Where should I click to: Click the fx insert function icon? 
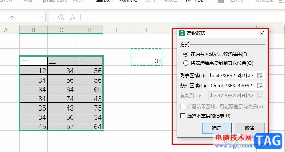point(73,17)
